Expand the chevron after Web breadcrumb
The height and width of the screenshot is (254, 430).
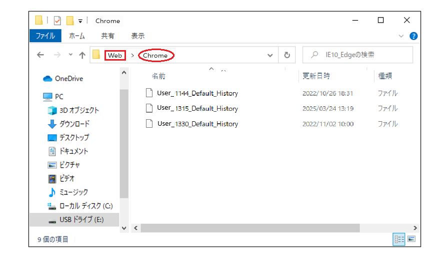132,55
